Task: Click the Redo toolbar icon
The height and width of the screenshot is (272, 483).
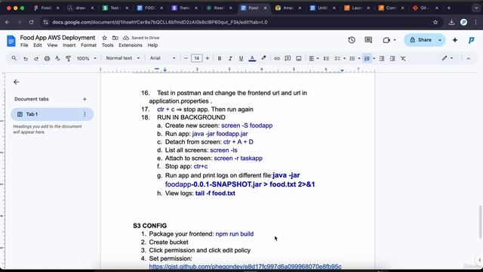Action: 36,58
